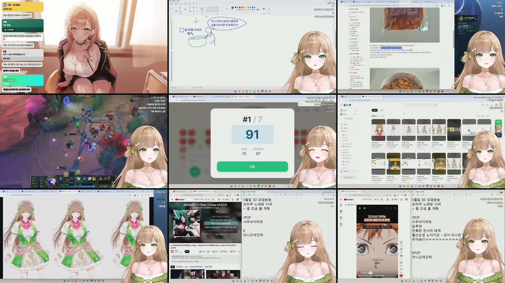
Task: Select the red swatch in the Paint color palette
Action: coord(242,7)
